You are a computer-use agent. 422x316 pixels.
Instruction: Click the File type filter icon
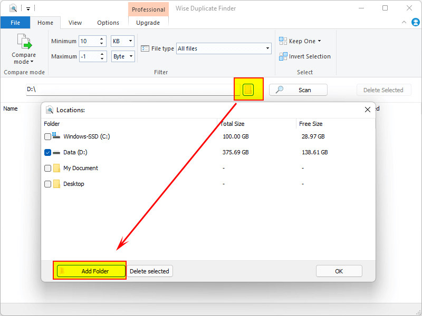coord(145,48)
